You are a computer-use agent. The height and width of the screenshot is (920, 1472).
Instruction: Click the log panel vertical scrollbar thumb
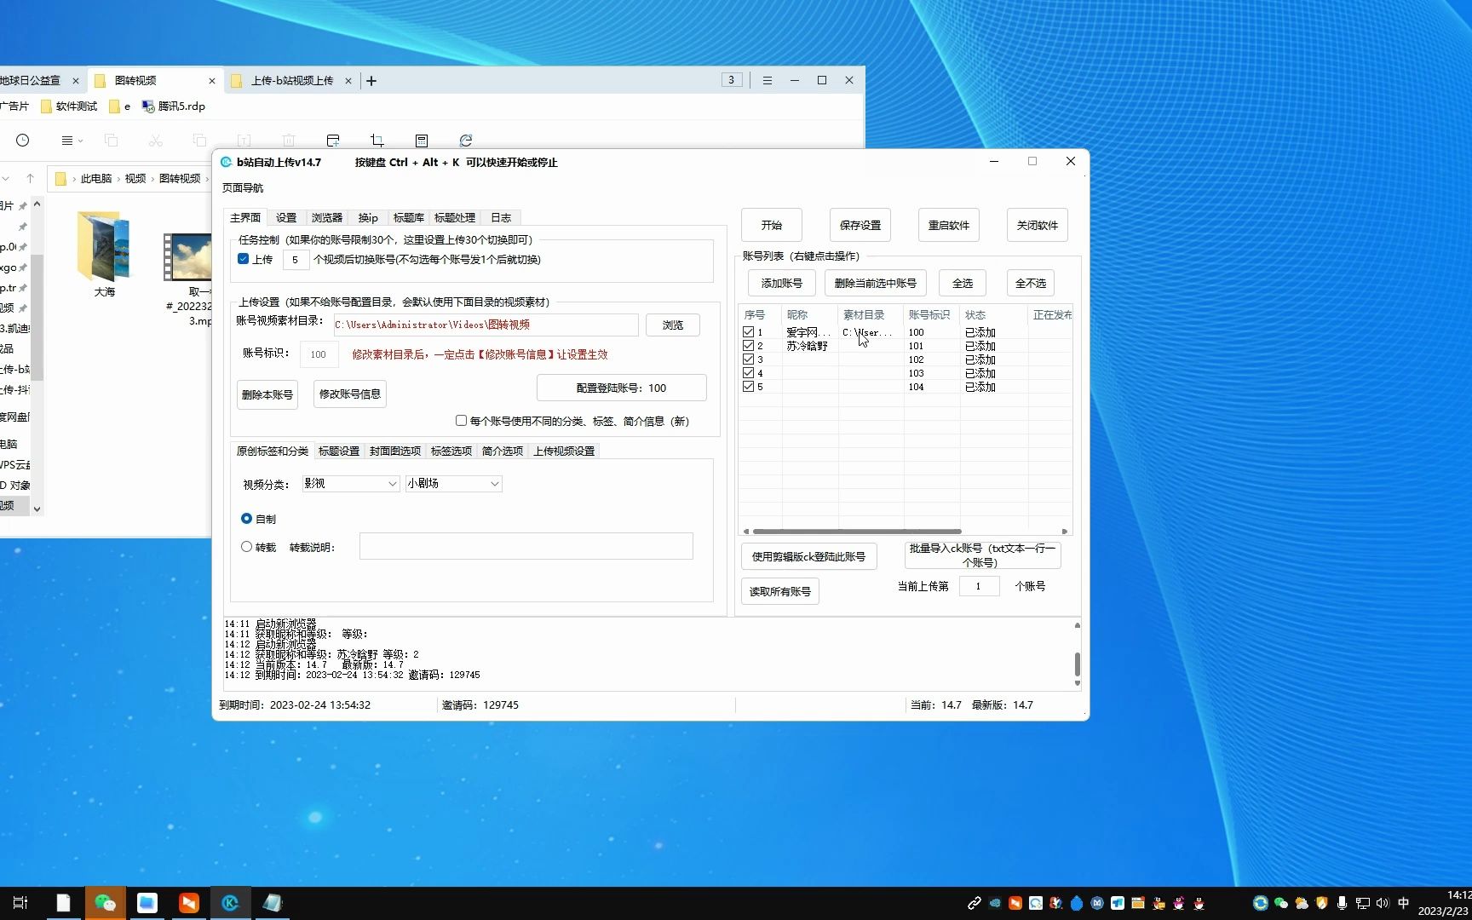point(1077,664)
